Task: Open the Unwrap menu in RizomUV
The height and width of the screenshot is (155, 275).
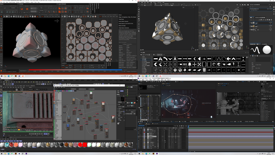Action: point(18,2)
